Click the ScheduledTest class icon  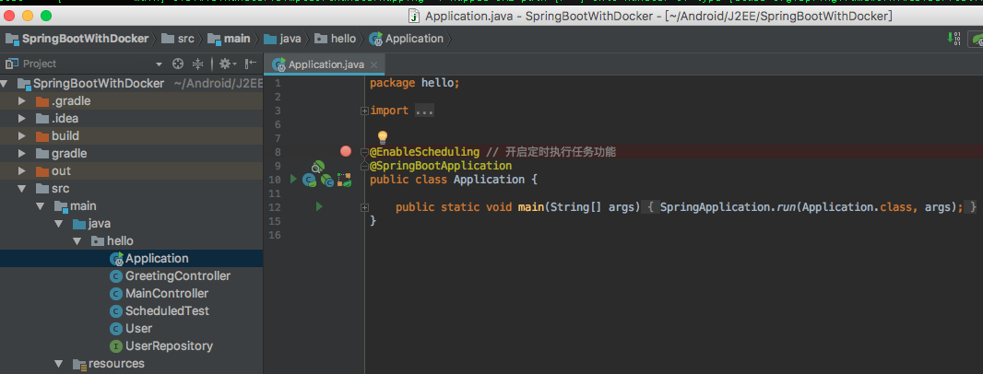[116, 310]
